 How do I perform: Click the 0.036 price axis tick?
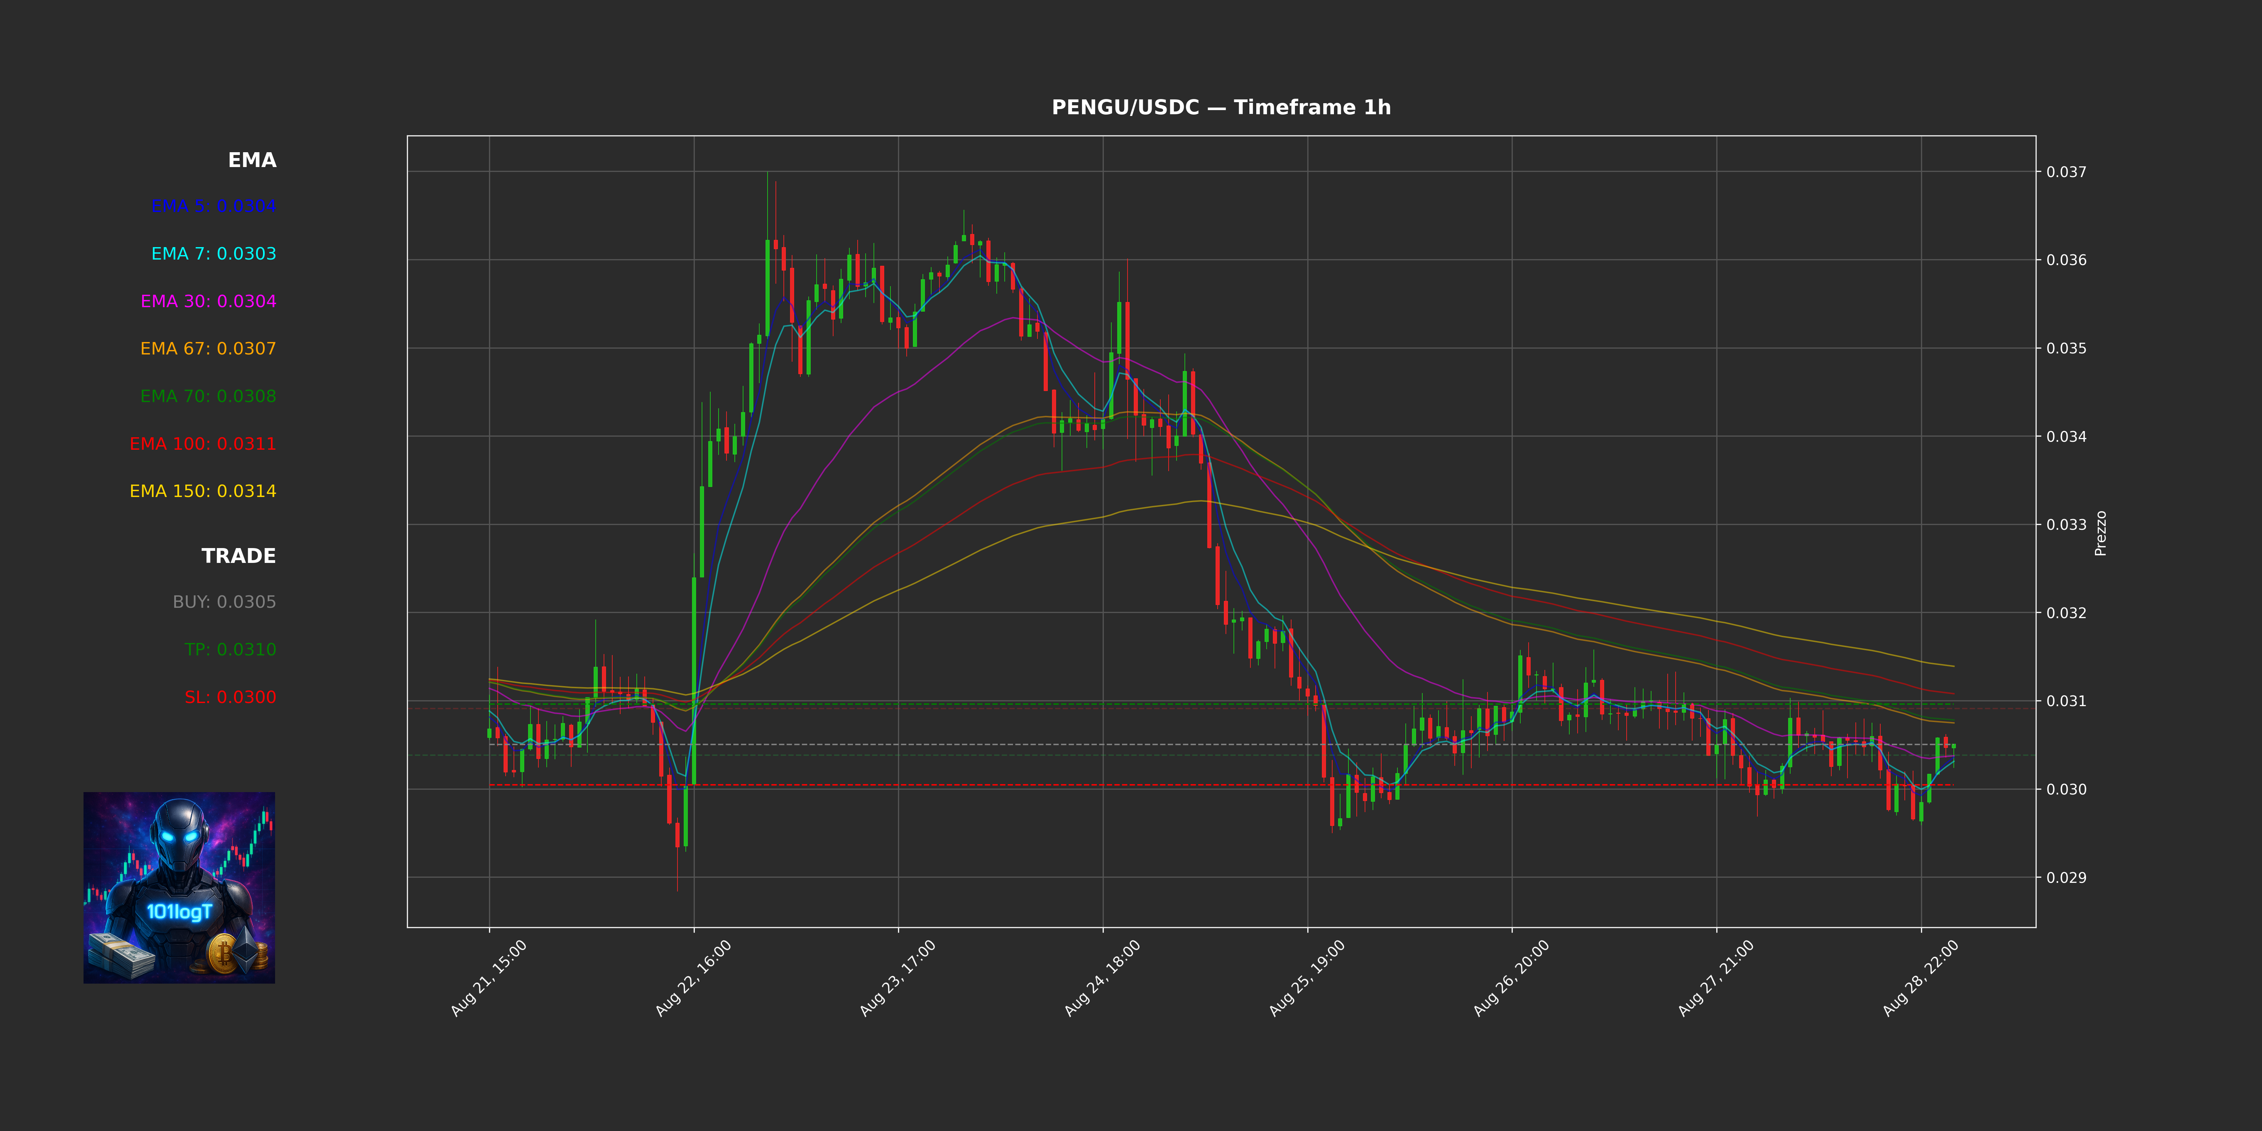[x=2066, y=260]
